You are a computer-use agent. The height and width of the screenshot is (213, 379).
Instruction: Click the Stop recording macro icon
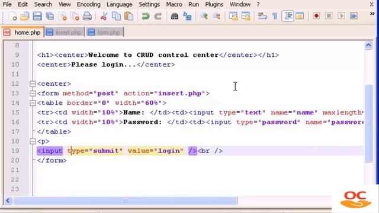click(x=329, y=16)
